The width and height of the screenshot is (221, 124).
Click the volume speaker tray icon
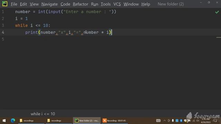point(198,121)
